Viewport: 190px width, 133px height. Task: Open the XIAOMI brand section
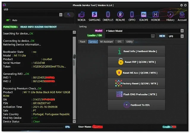(x=143, y=16)
